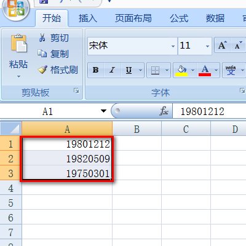Click the Copy (复制) button
The width and height of the screenshot is (246, 246).
(x=54, y=54)
